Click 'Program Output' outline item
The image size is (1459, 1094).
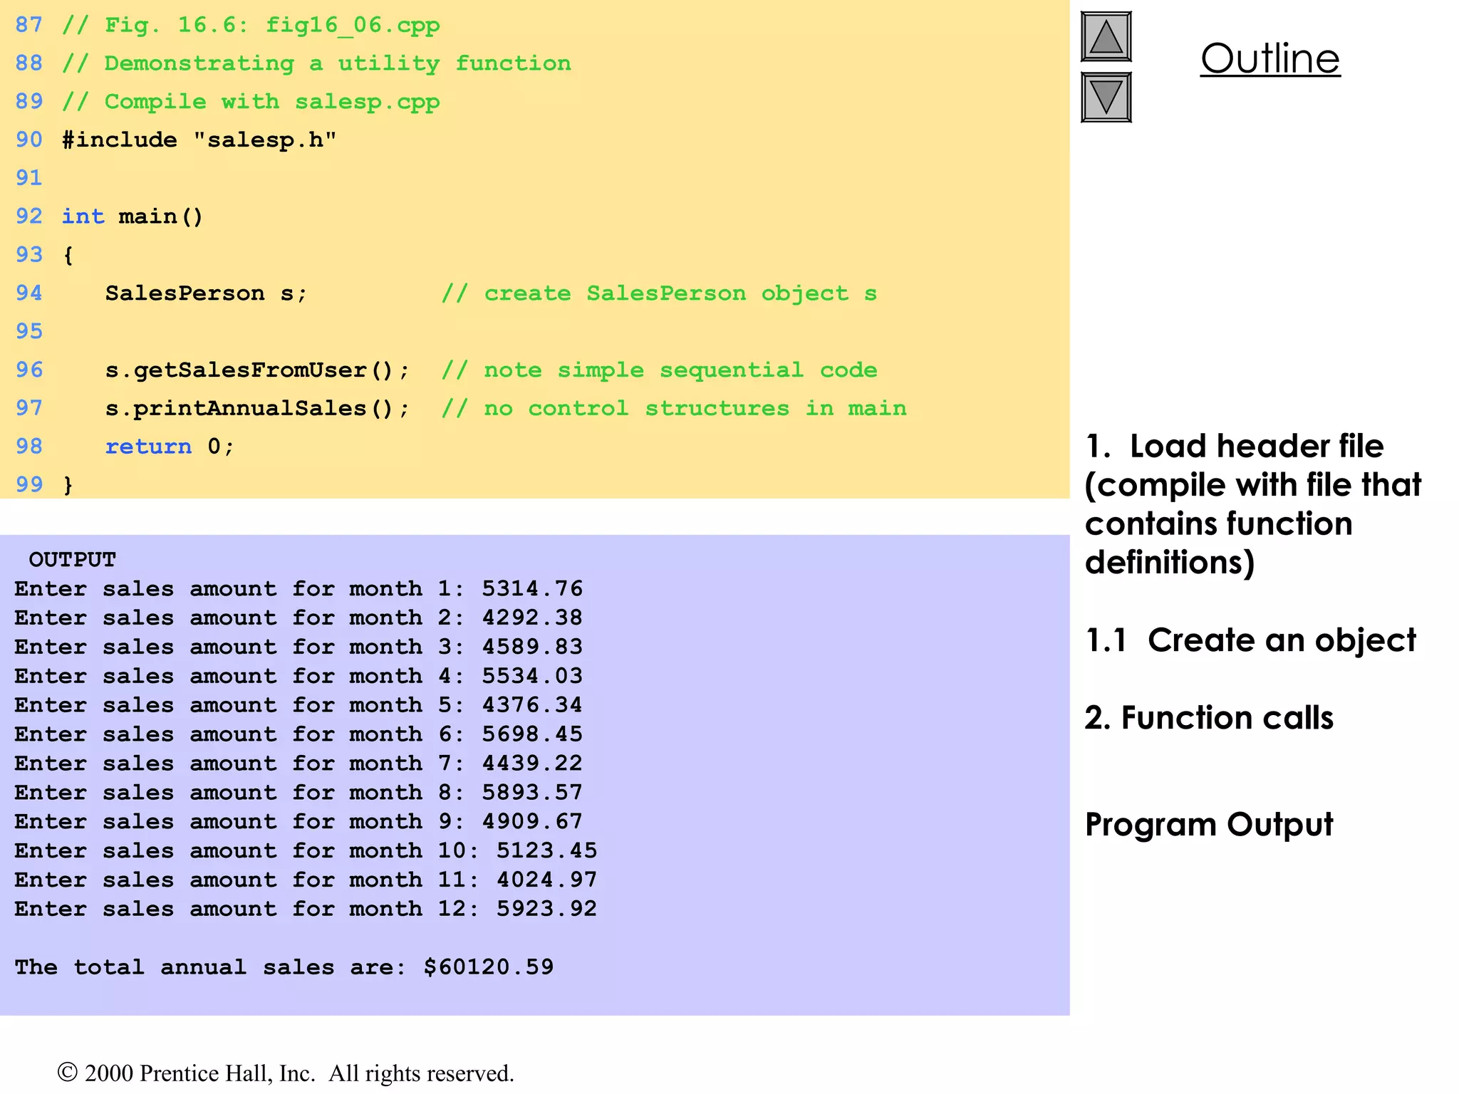click(x=1208, y=826)
